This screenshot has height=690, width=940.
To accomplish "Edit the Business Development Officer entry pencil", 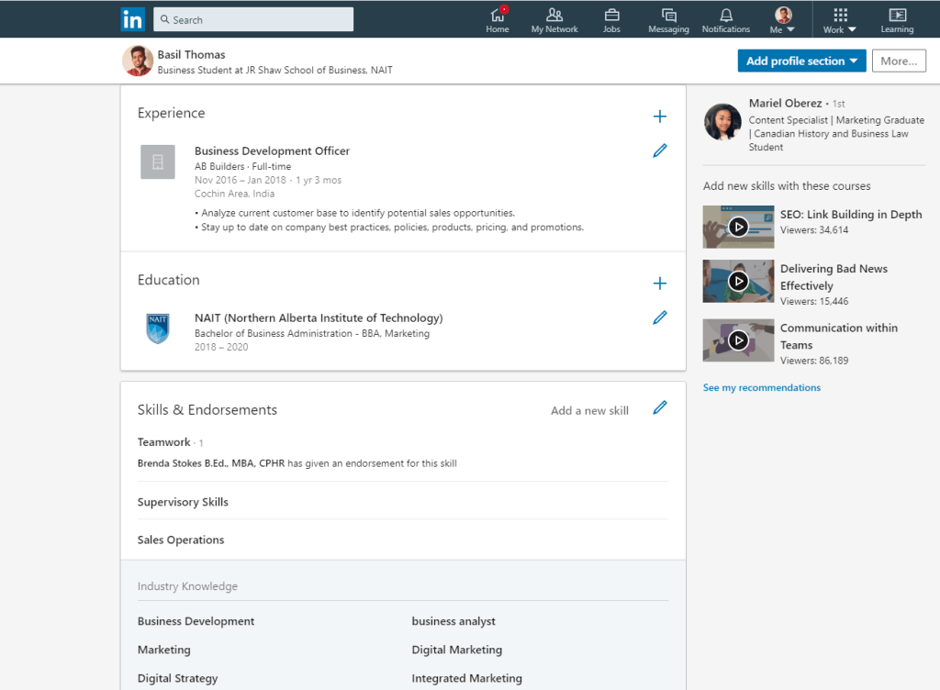I will point(659,150).
